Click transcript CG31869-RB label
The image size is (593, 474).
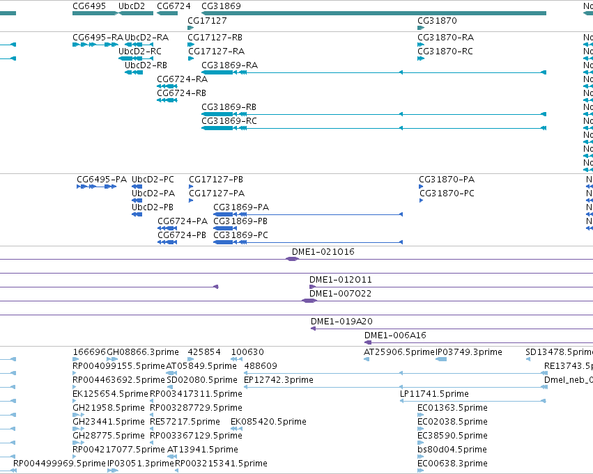coord(229,107)
